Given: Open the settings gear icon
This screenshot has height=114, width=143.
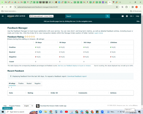Looking at the screenshot, I should 127,16.
